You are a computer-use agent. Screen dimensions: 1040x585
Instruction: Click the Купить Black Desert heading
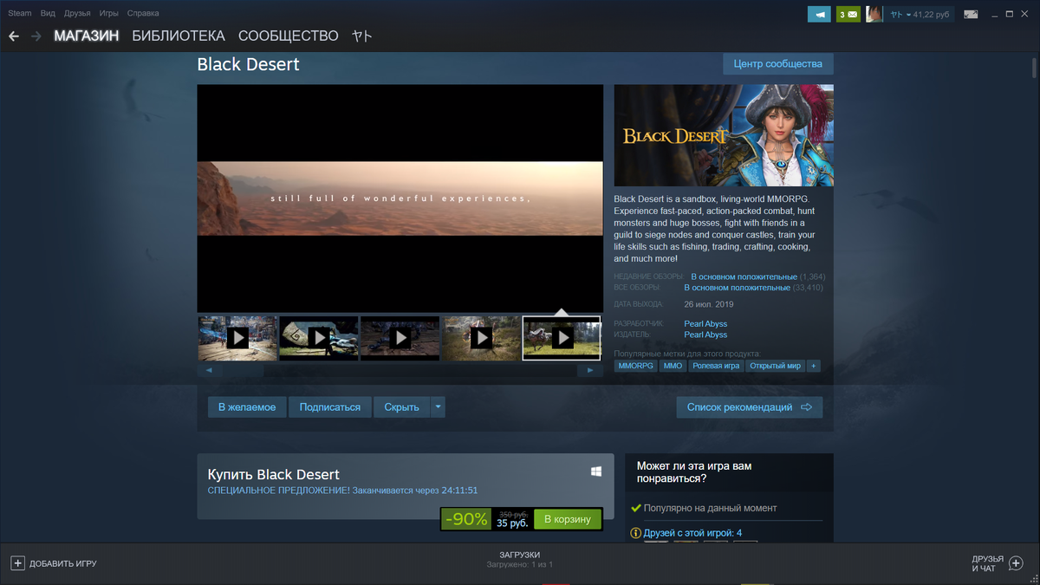tap(274, 474)
